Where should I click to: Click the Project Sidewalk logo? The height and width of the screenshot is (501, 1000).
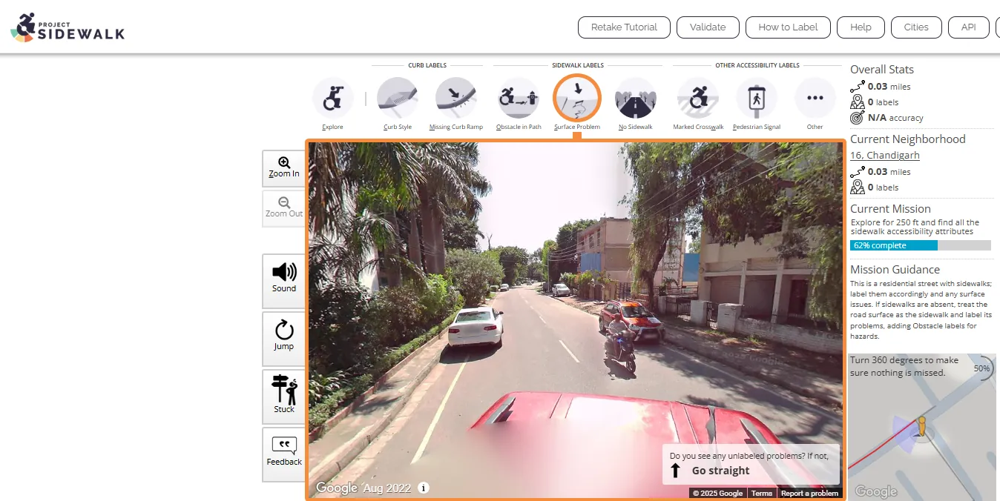(x=68, y=27)
